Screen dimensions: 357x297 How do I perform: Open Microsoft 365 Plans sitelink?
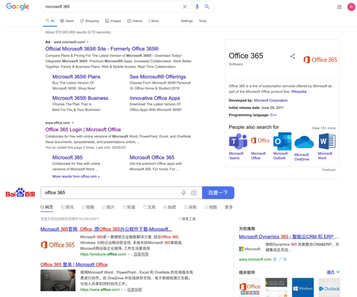pos(76,77)
